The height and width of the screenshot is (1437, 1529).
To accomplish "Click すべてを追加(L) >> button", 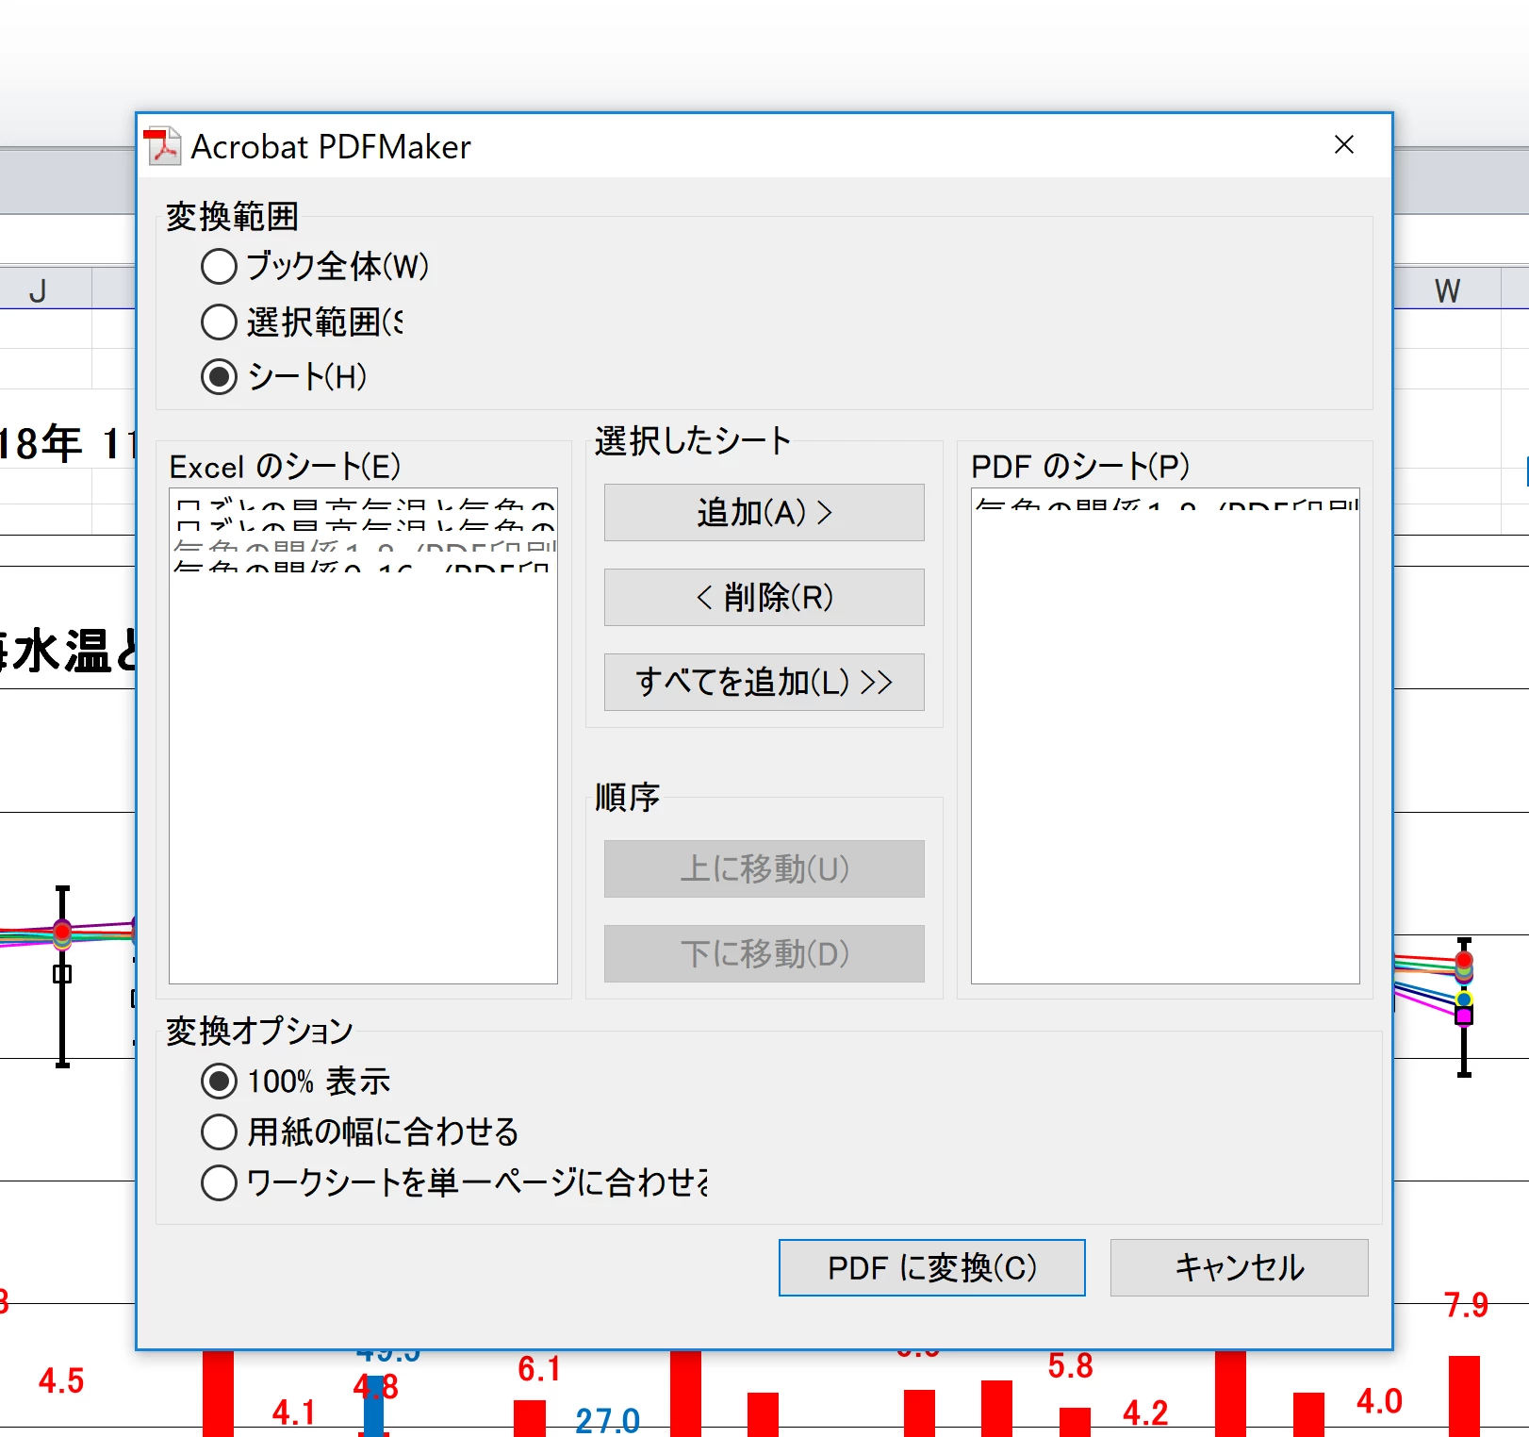I will (x=764, y=682).
